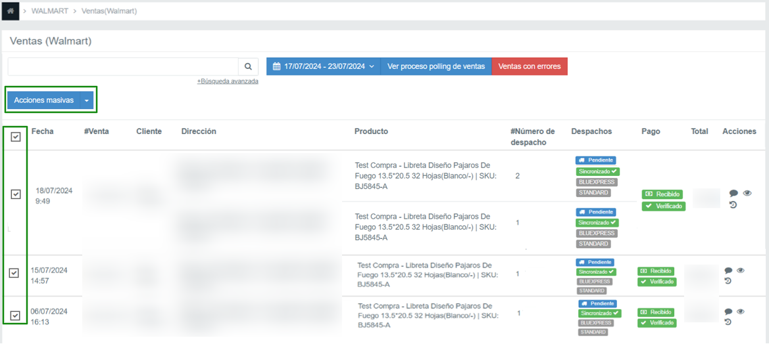Click the Verificado badge in 06/07/2024 row
The height and width of the screenshot is (344, 769).
tap(657, 323)
